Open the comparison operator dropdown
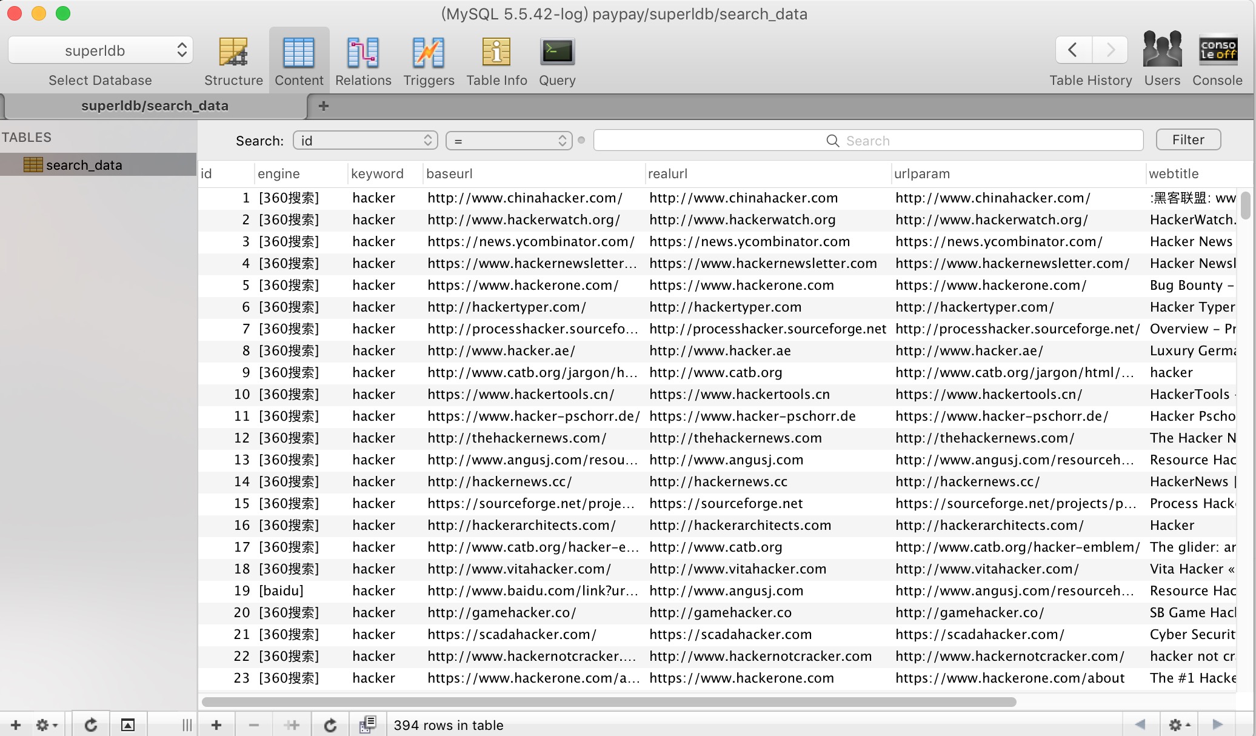Viewport: 1256px width, 736px height. point(509,141)
